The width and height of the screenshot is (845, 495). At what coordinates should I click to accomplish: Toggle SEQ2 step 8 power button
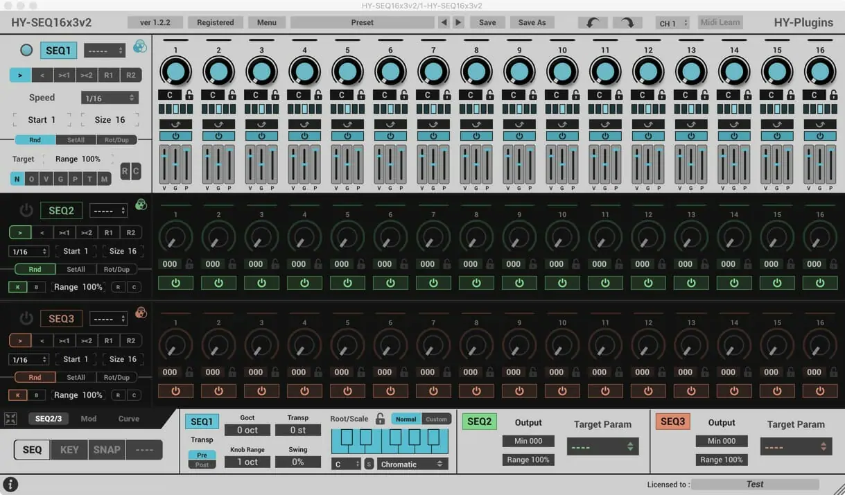[x=476, y=283]
